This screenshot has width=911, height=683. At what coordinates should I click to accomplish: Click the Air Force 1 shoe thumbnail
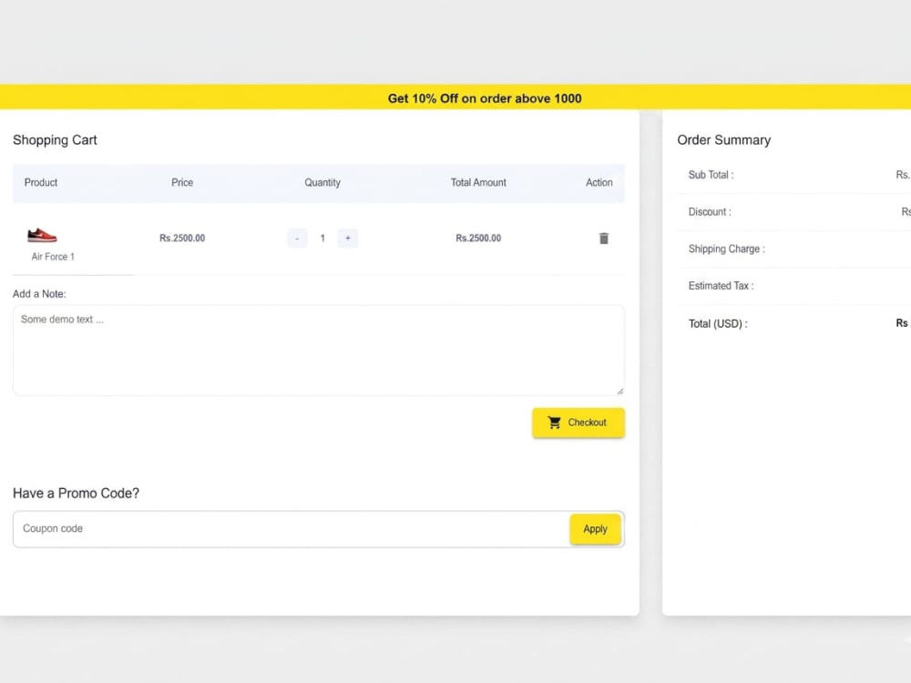(42, 235)
